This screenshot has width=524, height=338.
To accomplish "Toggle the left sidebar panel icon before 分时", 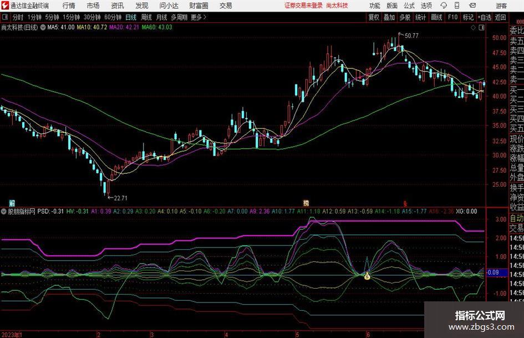I will point(5,17).
